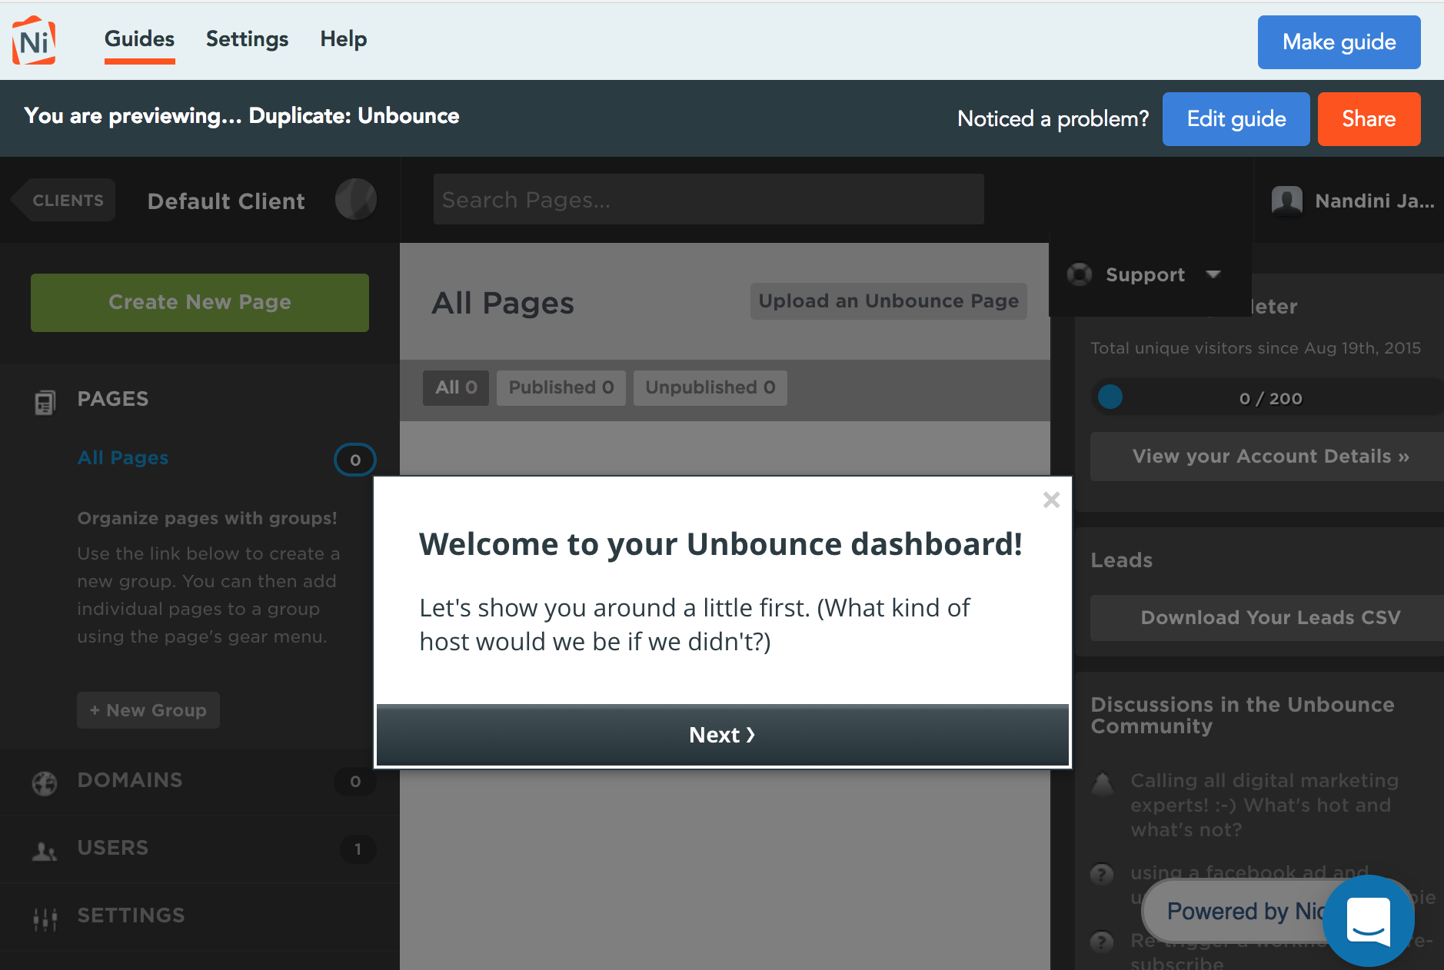Screen dimensions: 1444x970
Task: Click the Nickelled Ni logo icon
Action: tap(34, 40)
